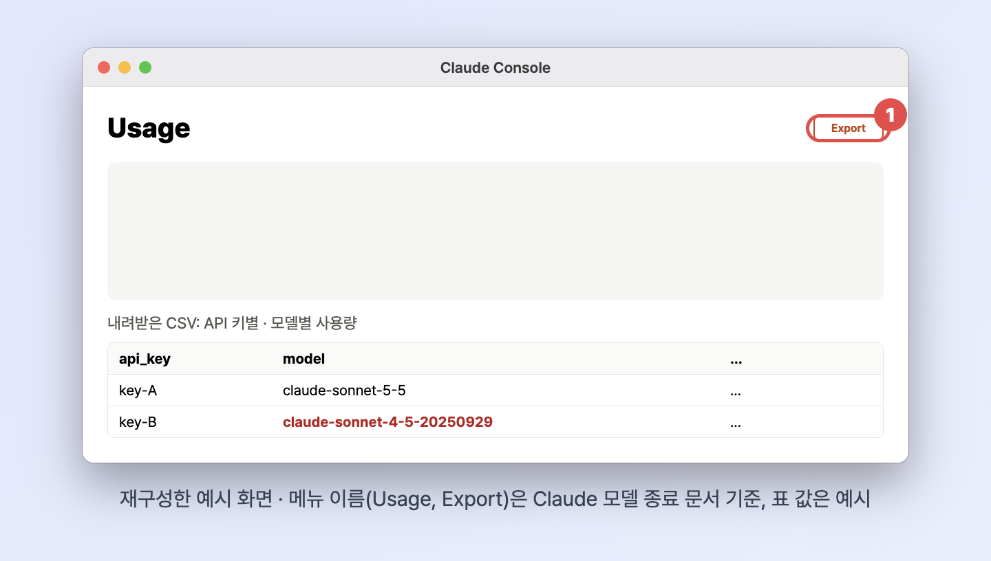Click the Claude Console window title
This screenshot has height=561, width=991.
coord(495,67)
